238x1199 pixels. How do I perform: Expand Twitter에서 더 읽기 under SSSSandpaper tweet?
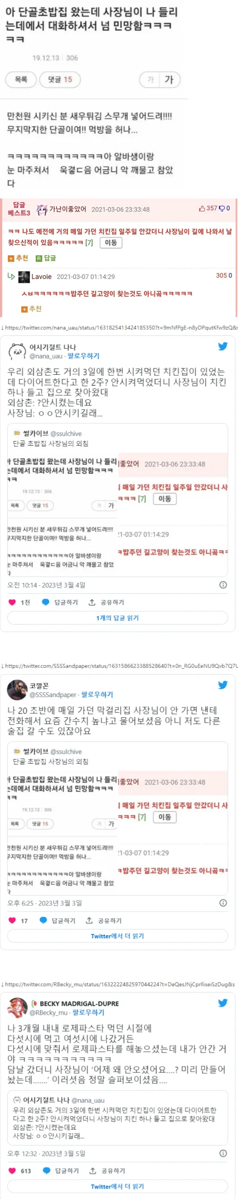pos(118,936)
